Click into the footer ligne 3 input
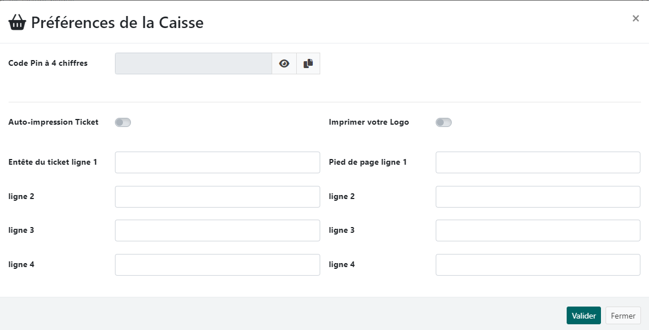Image resolution: width=649 pixels, height=330 pixels. [537, 230]
